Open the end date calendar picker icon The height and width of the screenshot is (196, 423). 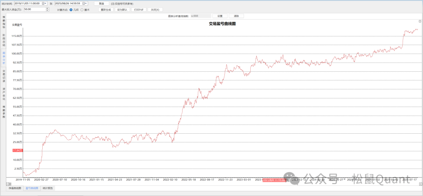[x=84, y=4]
